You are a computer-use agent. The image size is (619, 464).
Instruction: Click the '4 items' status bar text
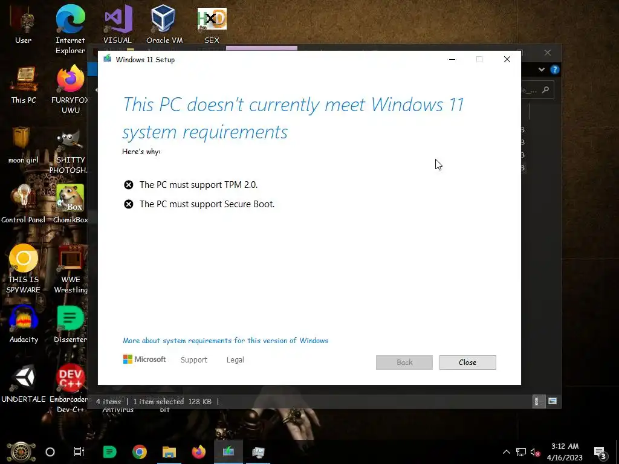(109, 402)
